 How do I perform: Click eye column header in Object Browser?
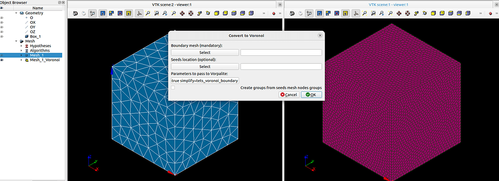click(x=1, y=8)
